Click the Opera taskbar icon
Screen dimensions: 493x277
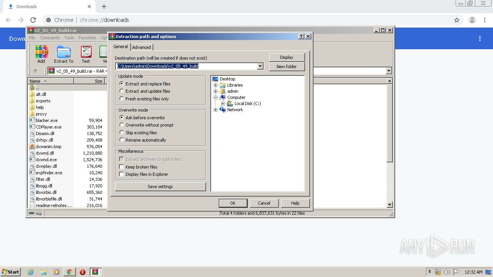[x=82, y=272]
